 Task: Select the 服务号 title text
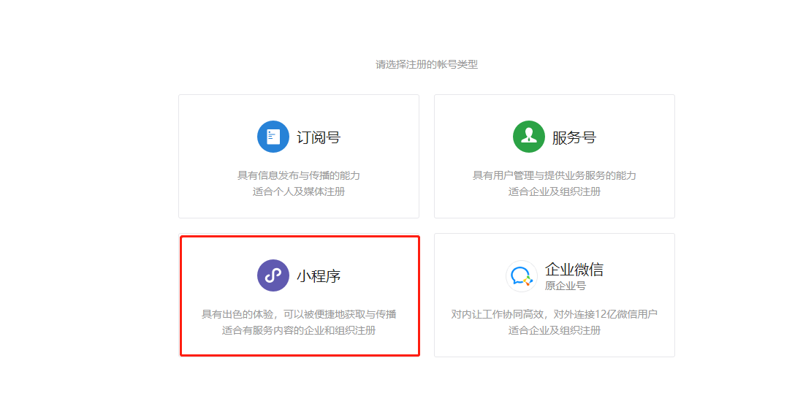coord(574,137)
